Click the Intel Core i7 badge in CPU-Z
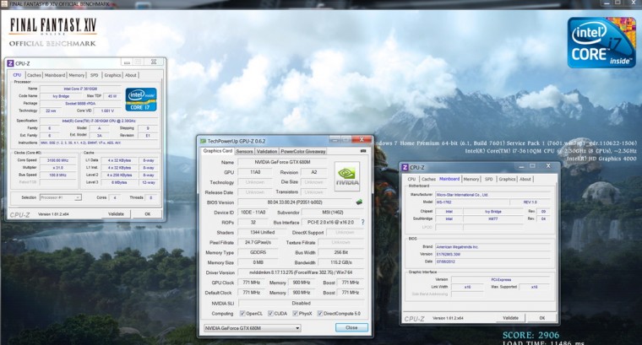Viewport: 642px width, 345px height. (140, 99)
